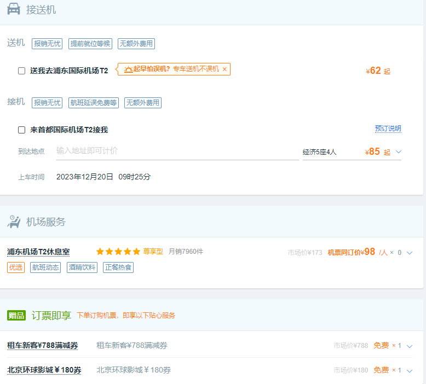
Task: Open 租车新客¥788满减券 bold title link
Action: [43, 346]
